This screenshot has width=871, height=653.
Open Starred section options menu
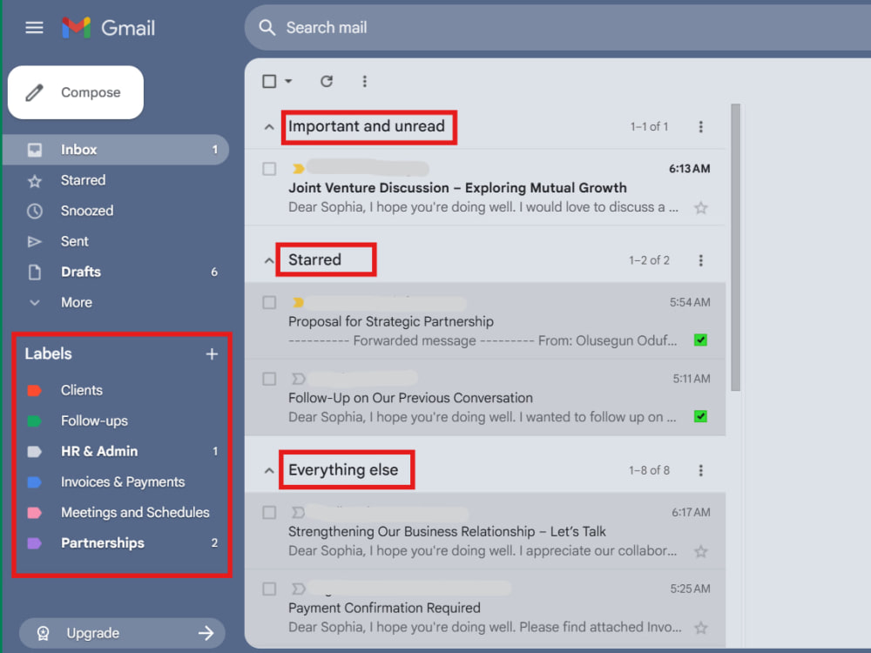[700, 259]
